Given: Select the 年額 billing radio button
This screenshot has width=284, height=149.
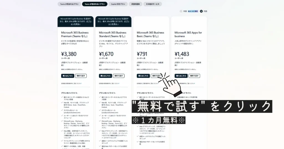Looking at the screenshot, I should tap(181, 11).
